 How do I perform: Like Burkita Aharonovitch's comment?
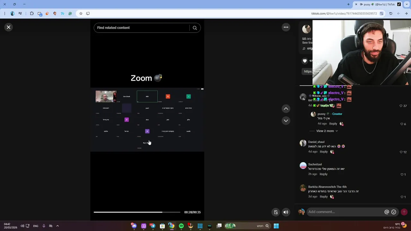(x=402, y=197)
